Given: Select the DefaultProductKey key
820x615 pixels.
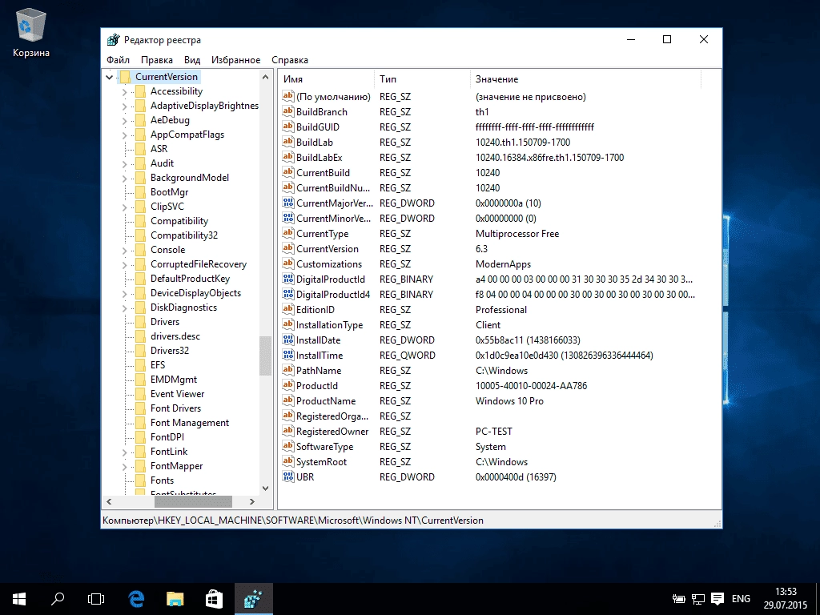Looking at the screenshot, I should pos(190,279).
